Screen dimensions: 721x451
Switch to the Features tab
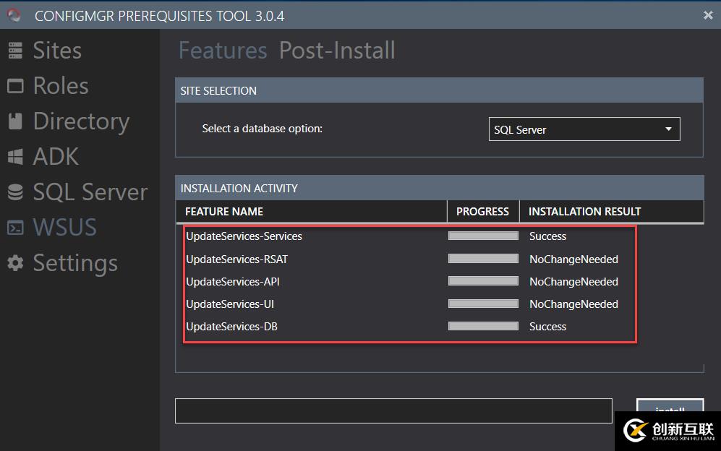(x=223, y=51)
